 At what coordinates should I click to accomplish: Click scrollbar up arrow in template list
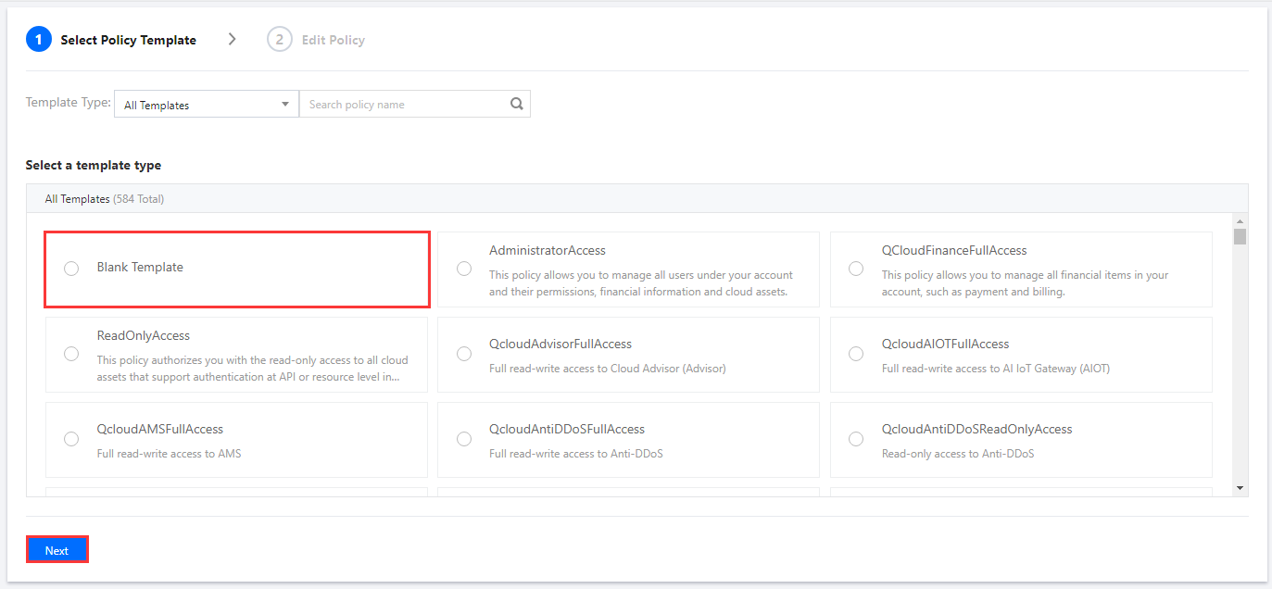1240,219
